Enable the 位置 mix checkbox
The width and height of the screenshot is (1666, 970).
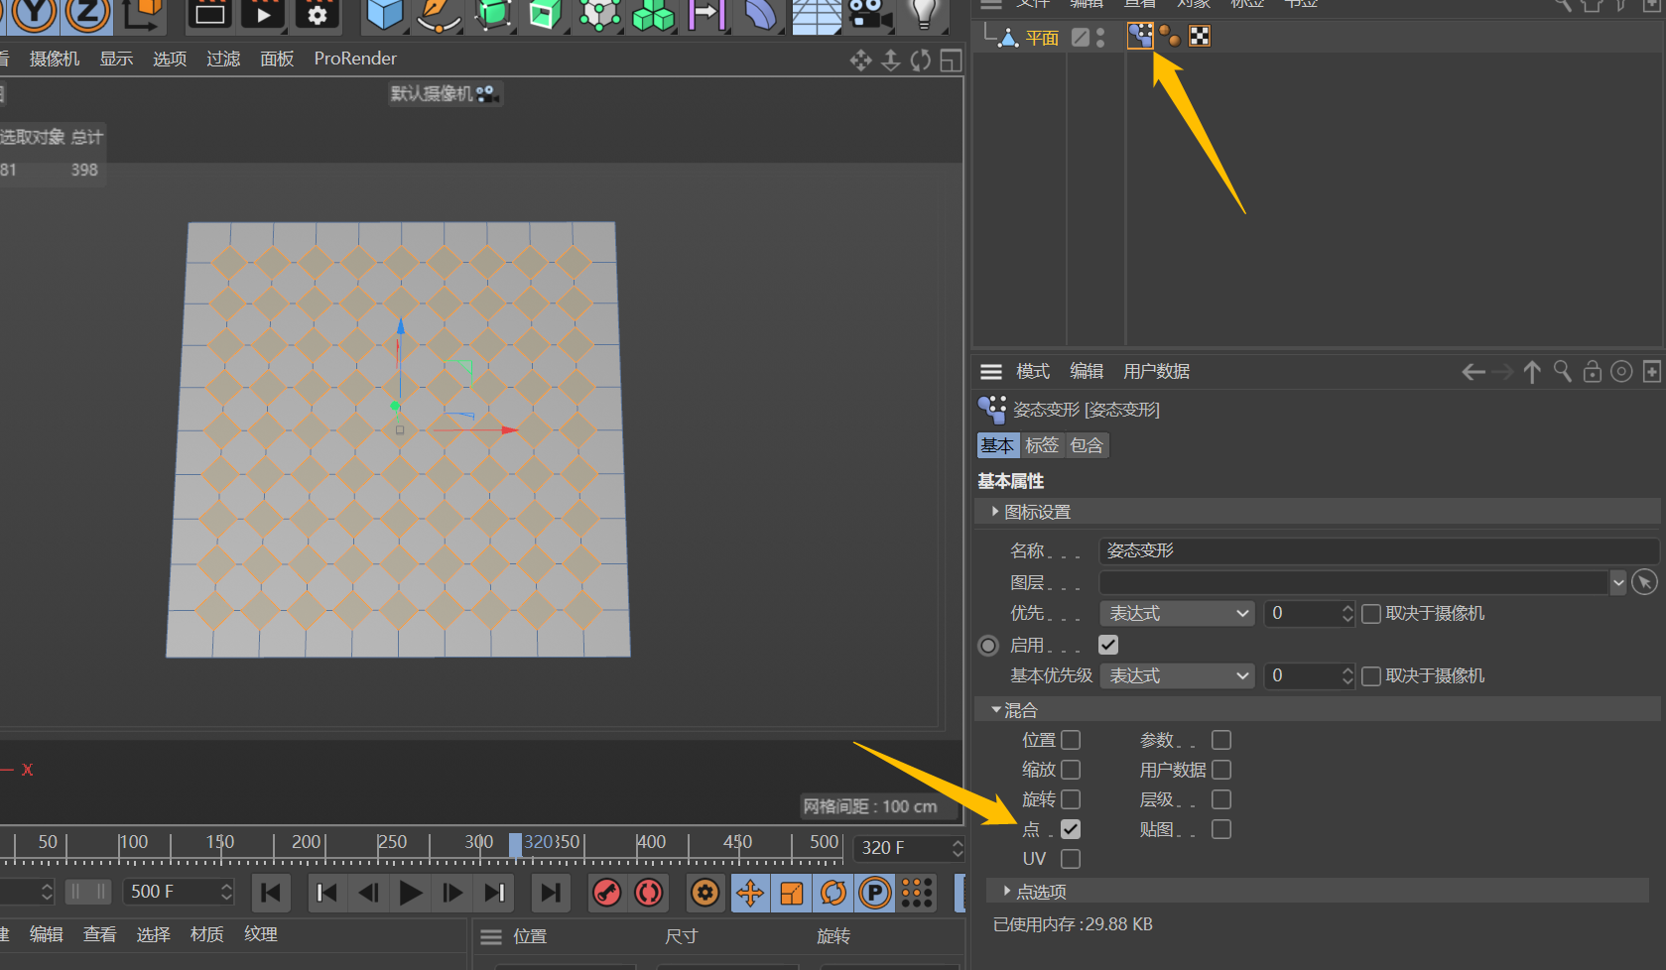click(1071, 740)
